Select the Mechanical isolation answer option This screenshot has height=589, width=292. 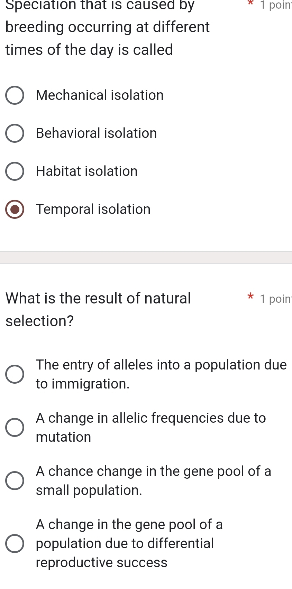click(x=15, y=95)
